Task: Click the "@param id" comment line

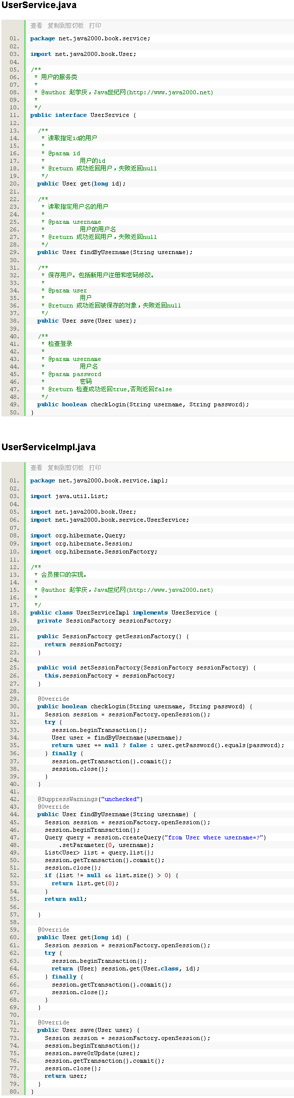Action: tap(61, 153)
